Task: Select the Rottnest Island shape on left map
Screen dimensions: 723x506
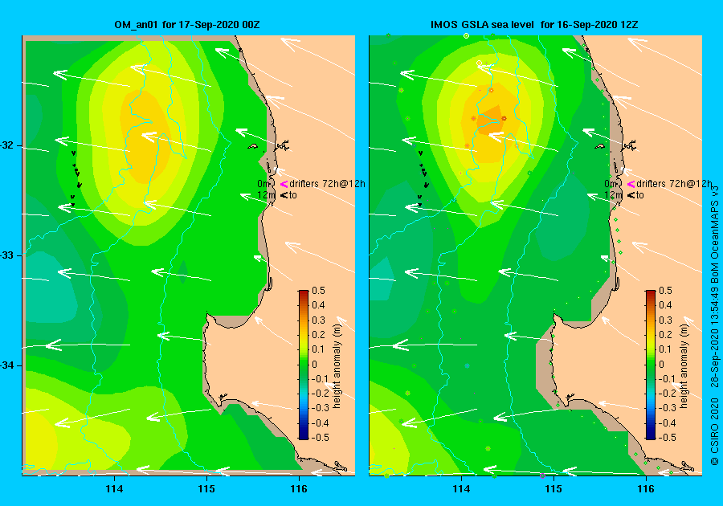Action: [253, 146]
